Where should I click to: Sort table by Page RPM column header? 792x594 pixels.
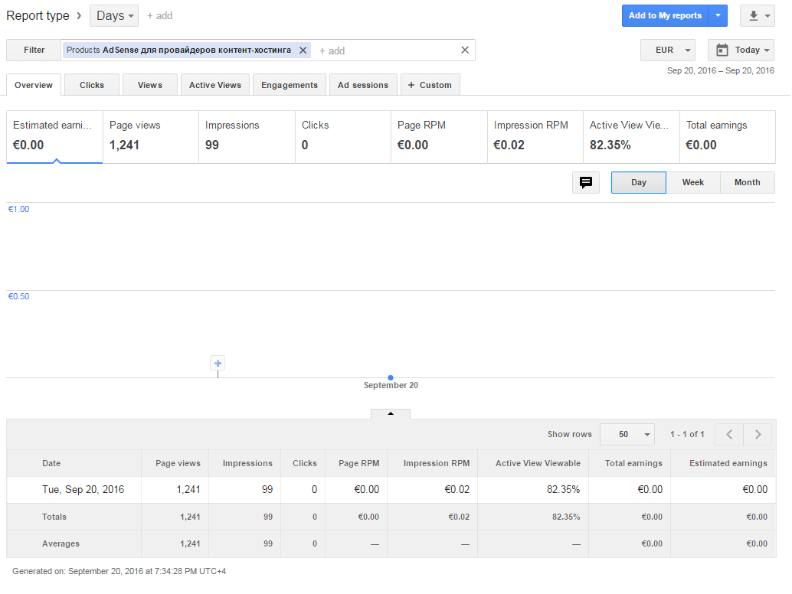[x=358, y=463]
